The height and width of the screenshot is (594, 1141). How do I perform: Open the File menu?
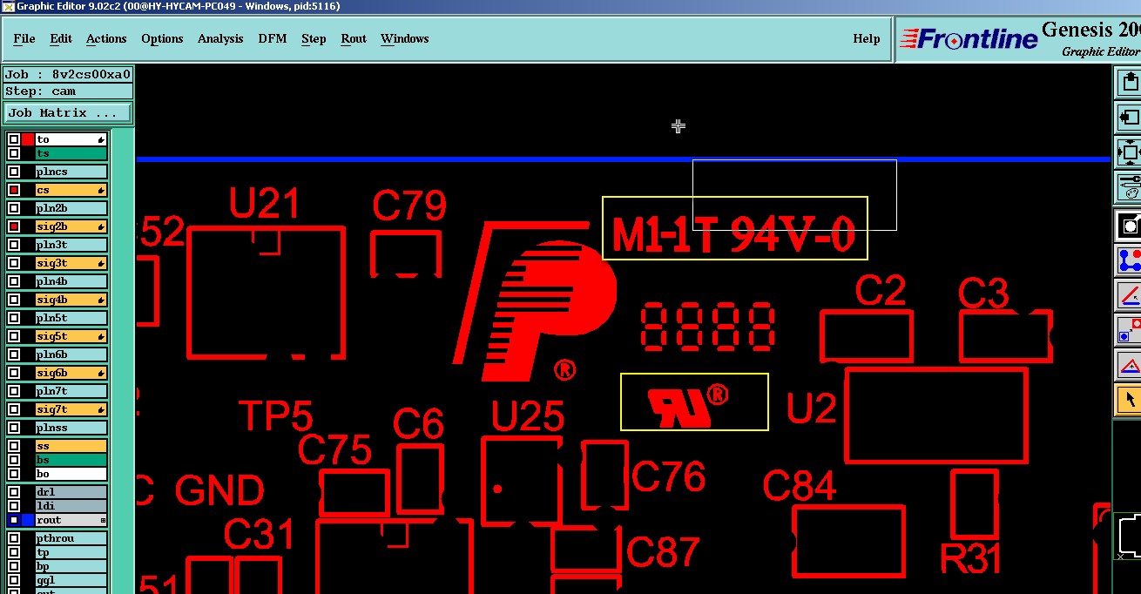coord(24,38)
